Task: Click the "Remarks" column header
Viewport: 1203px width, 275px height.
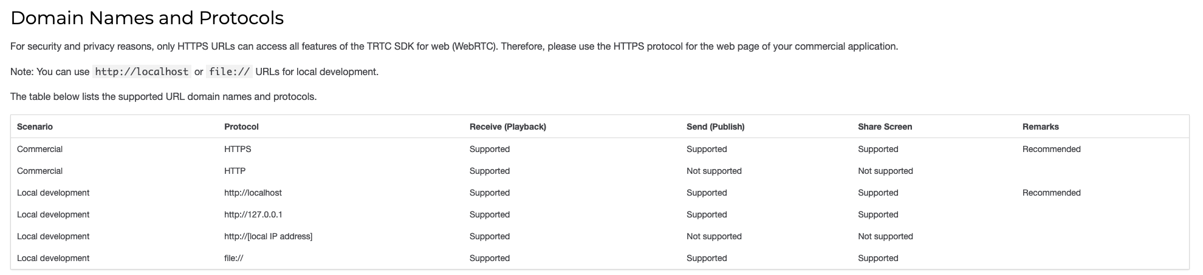Action: click(x=1040, y=127)
